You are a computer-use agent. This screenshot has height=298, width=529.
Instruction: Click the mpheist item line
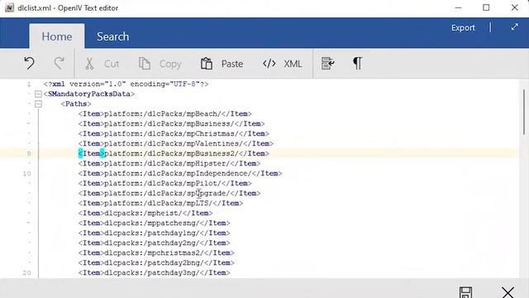[x=145, y=214]
